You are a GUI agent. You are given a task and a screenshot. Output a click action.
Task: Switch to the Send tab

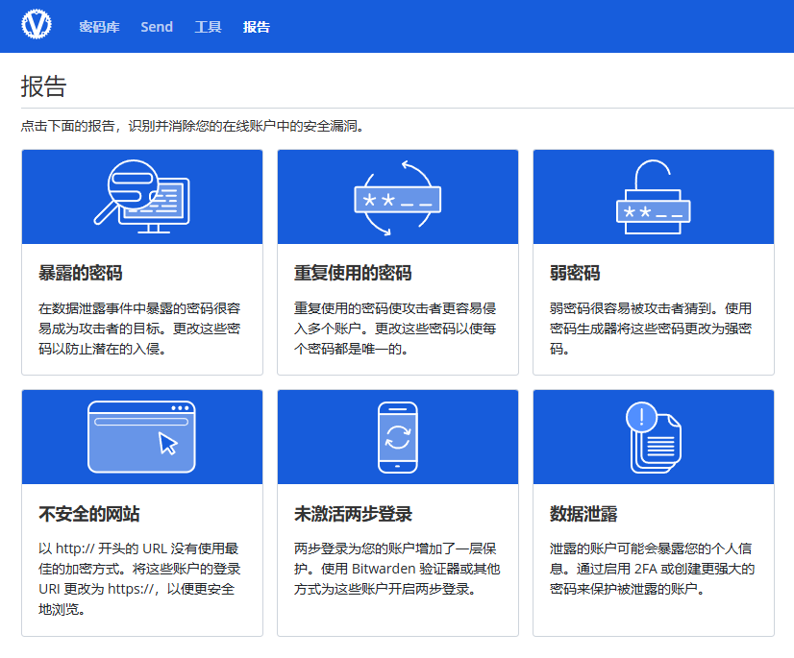click(x=157, y=27)
